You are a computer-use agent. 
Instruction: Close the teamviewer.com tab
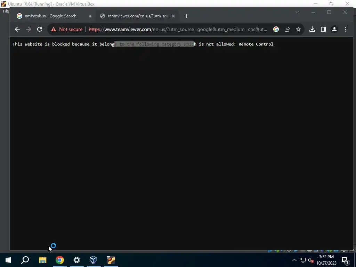tap(173, 16)
